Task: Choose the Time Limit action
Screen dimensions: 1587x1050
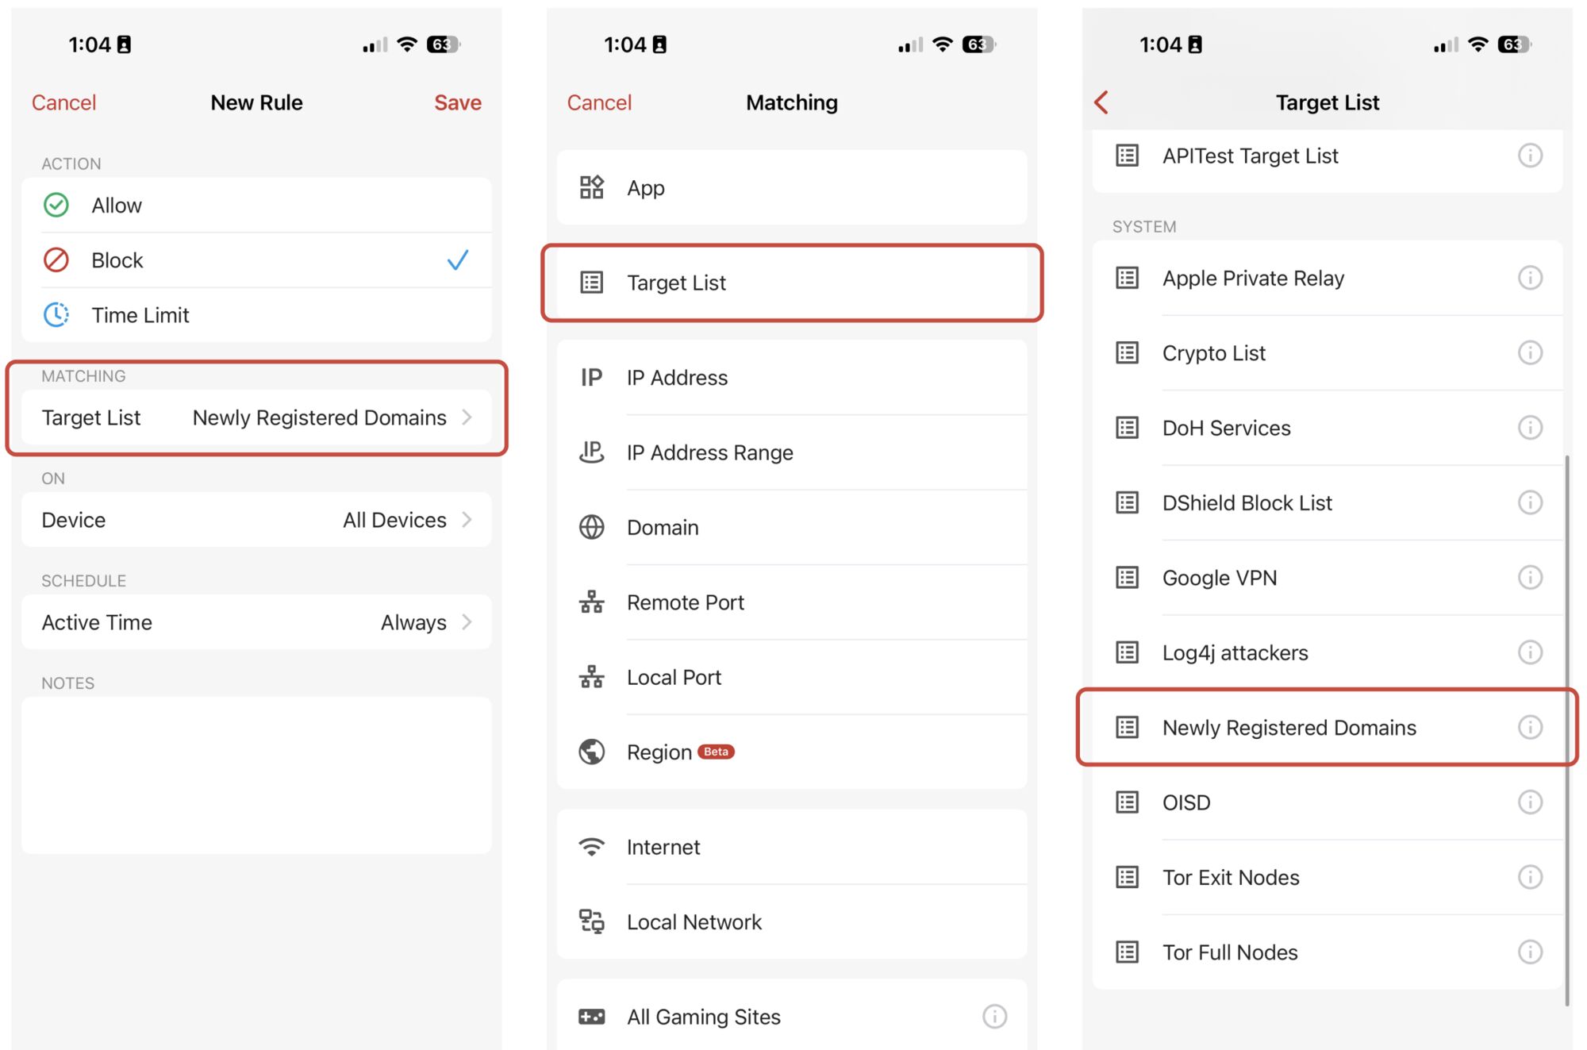Action: pos(256,315)
